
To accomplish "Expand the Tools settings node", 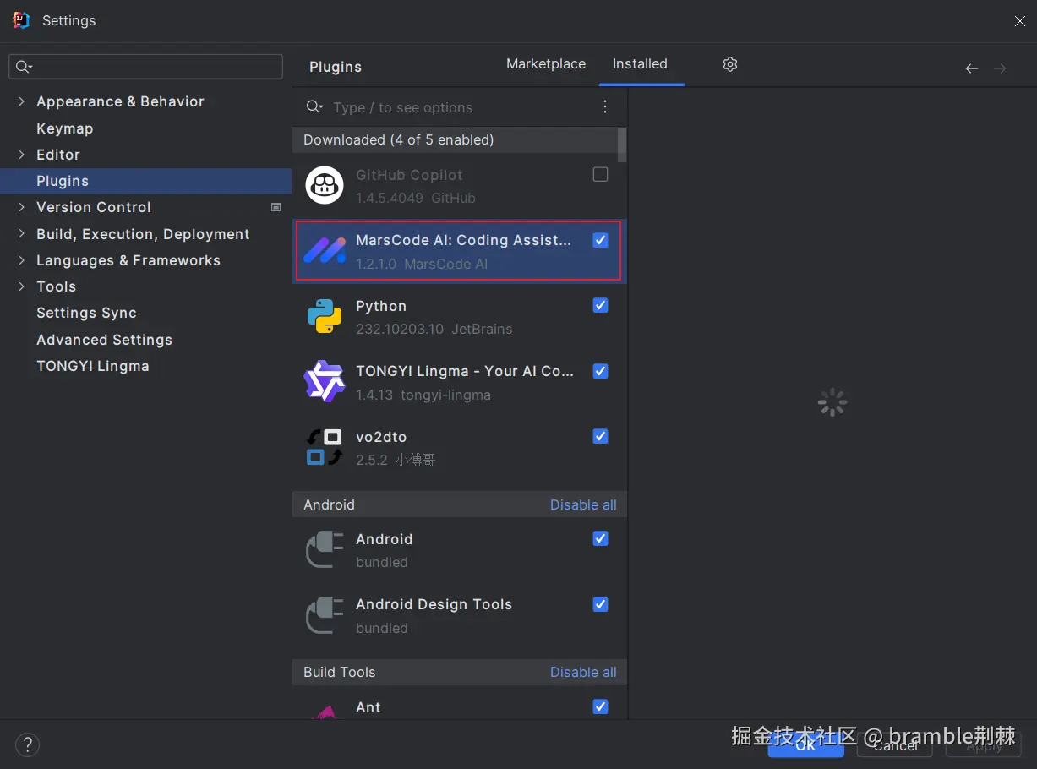I will (x=21, y=286).
